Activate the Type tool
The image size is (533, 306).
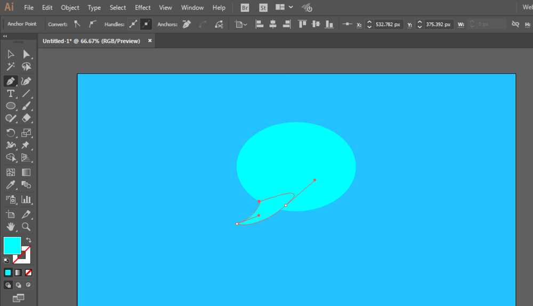(x=11, y=93)
